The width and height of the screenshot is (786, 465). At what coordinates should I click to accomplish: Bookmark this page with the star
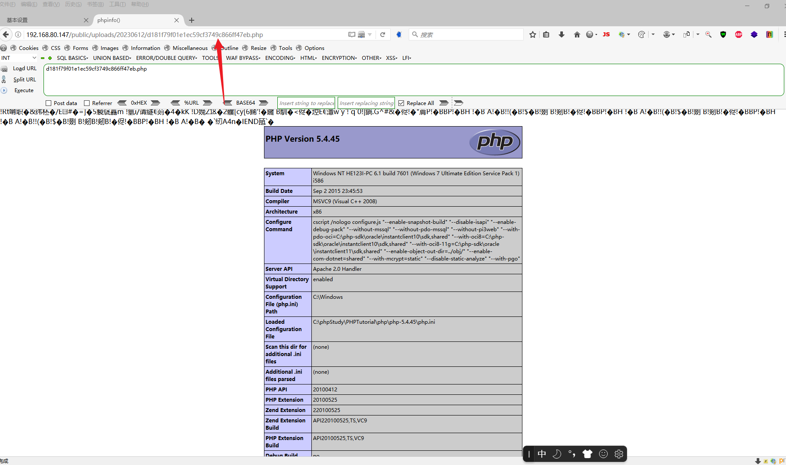pos(533,34)
